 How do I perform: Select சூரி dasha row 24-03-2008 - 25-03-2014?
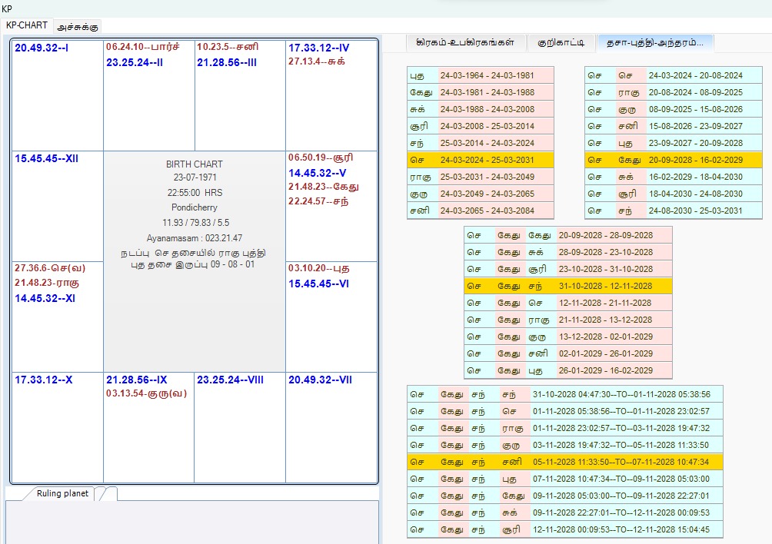(481, 126)
